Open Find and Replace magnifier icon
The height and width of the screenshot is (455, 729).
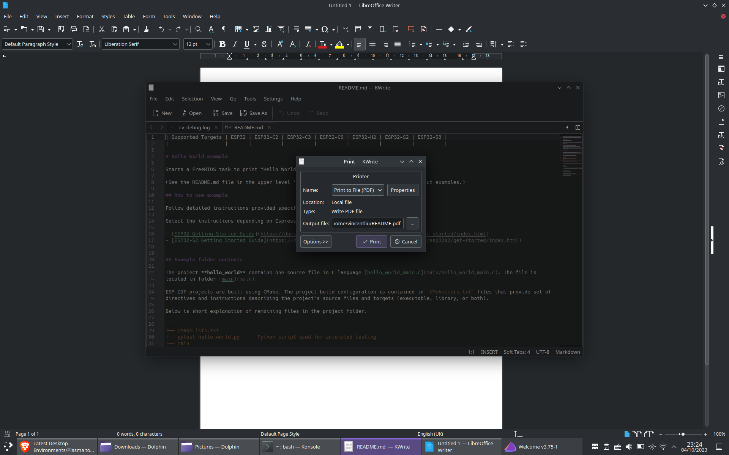(x=198, y=29)
